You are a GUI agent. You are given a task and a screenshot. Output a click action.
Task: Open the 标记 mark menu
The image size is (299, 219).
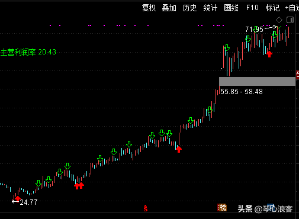tap(272, 8)
